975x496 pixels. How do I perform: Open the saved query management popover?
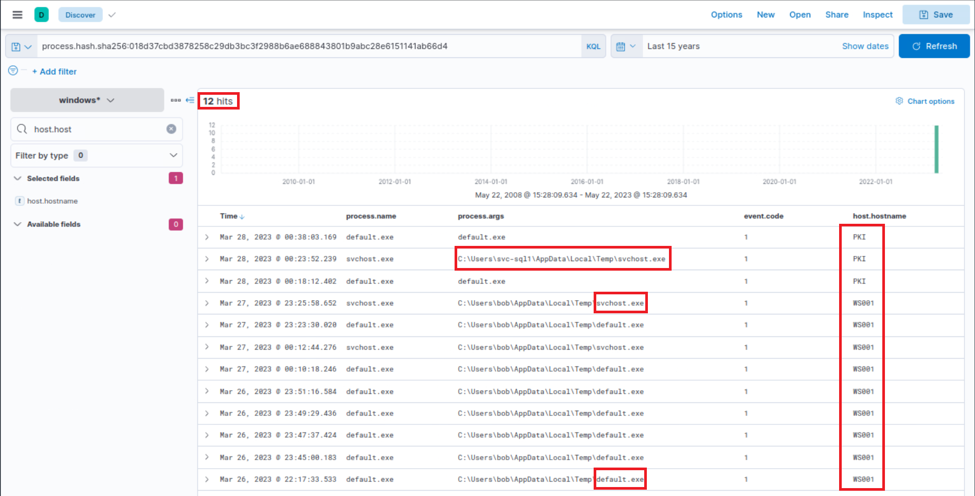[21, 46]
